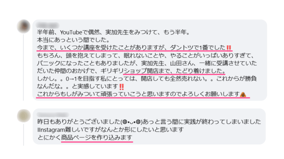Click the first commenter's blurred profile avatar
Image resolution: width=284 pixels, height=159 pixels.
(x=24, y=26)
